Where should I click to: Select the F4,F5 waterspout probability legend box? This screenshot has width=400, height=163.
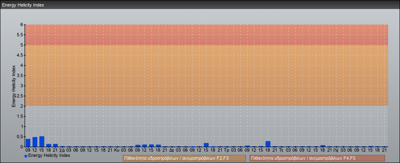(317, 158)
